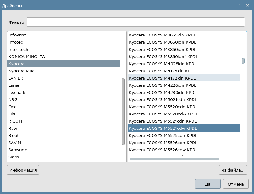
Task: Select Kyocera ECOSYS M4132idn KPDL
Action: [184, 78]
